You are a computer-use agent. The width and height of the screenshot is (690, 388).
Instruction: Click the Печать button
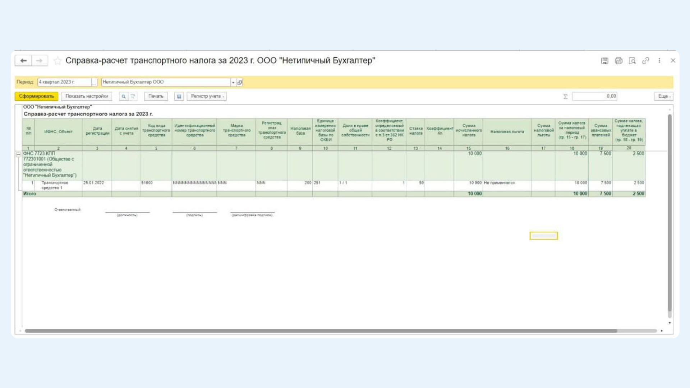point(156,96)
